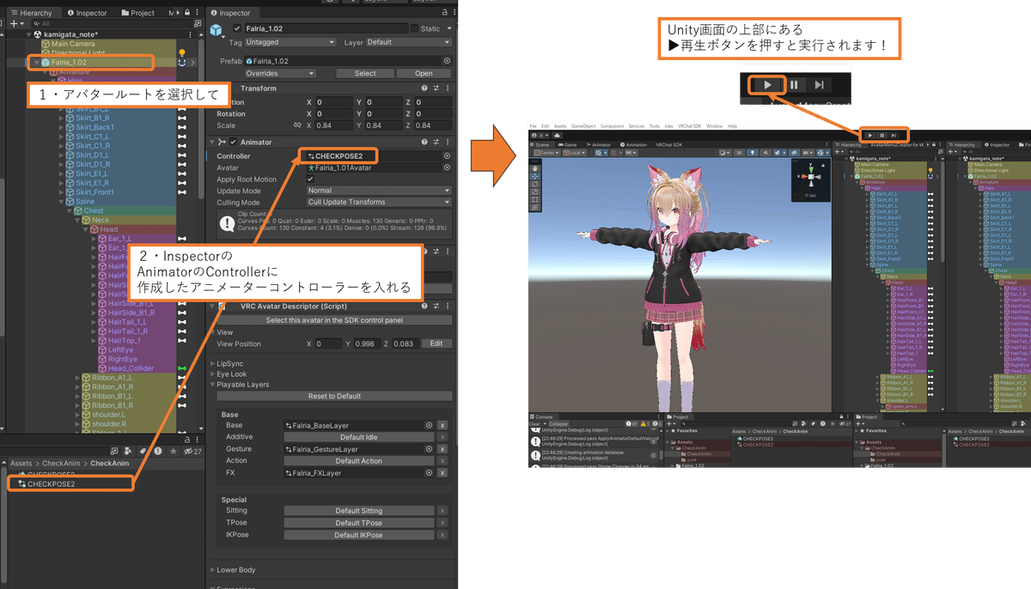Open the Static flags dropdown arrow
The image size is (1031, 589).
coord(449,28)
